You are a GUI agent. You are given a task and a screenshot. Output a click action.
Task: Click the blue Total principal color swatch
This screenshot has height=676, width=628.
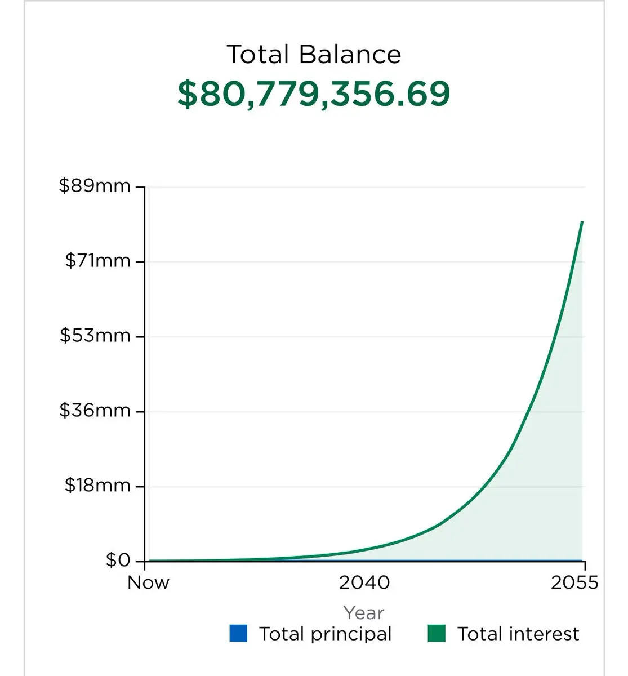click(x=238, y=634)
